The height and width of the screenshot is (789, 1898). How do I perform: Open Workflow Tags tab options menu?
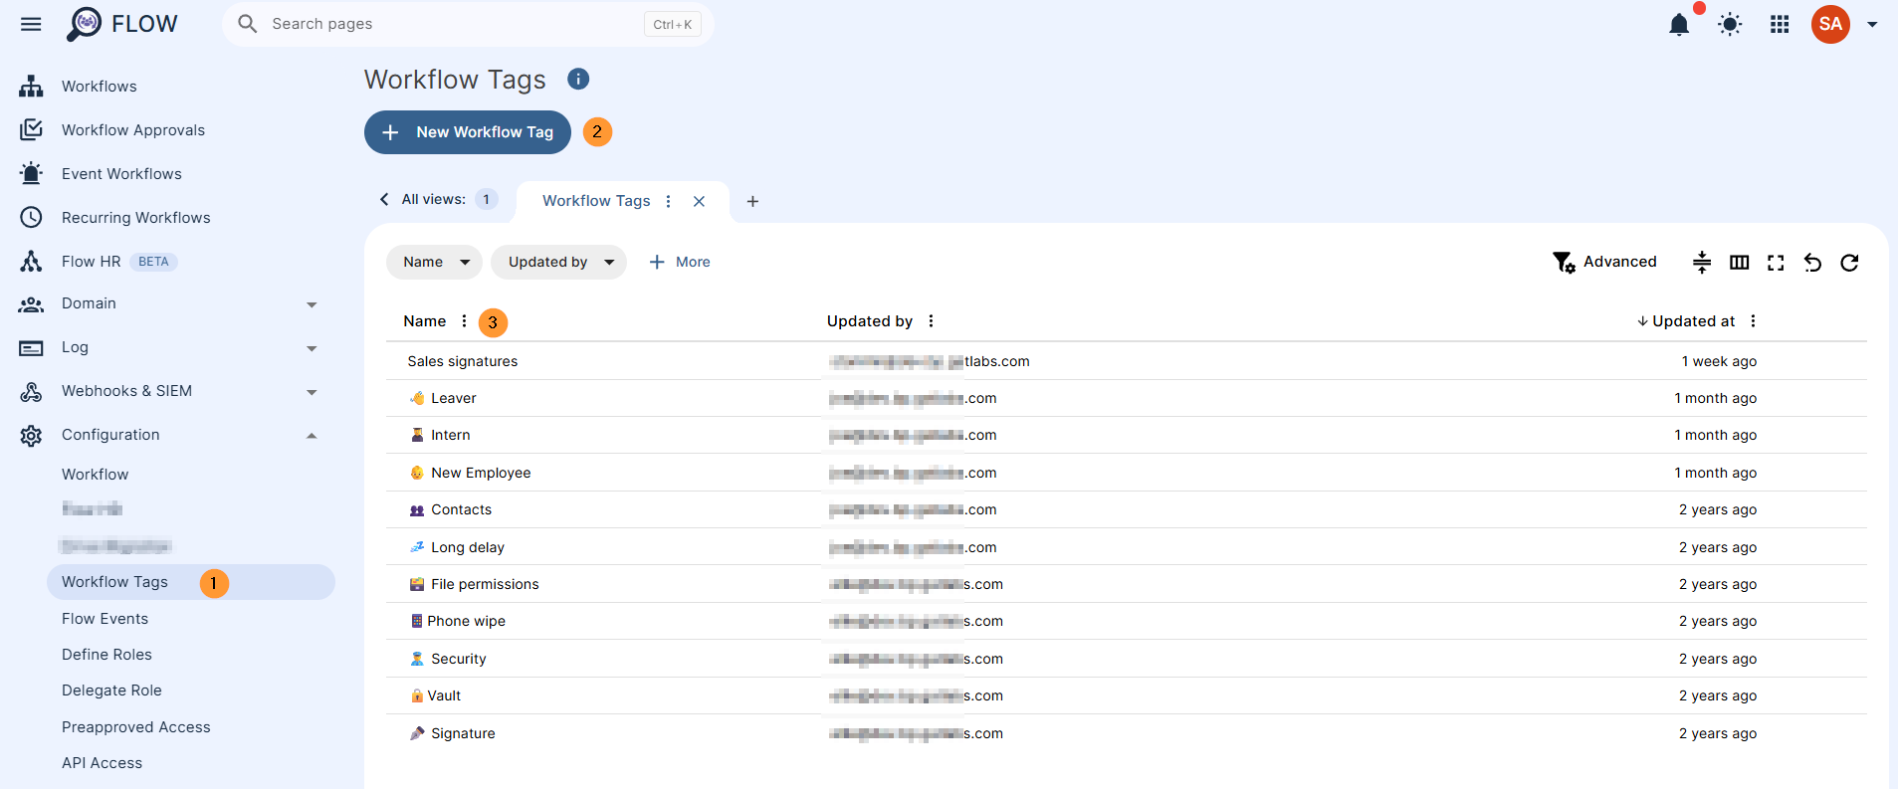coord(669,201)
